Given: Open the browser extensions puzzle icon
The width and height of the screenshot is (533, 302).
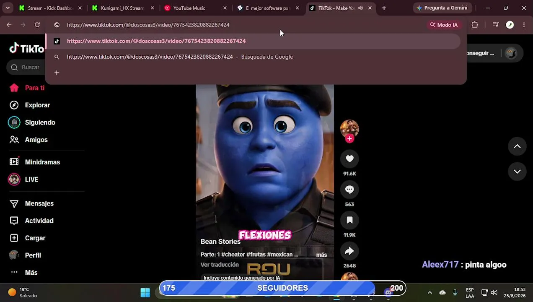Looking at the screenshot, I should point(475,25).
